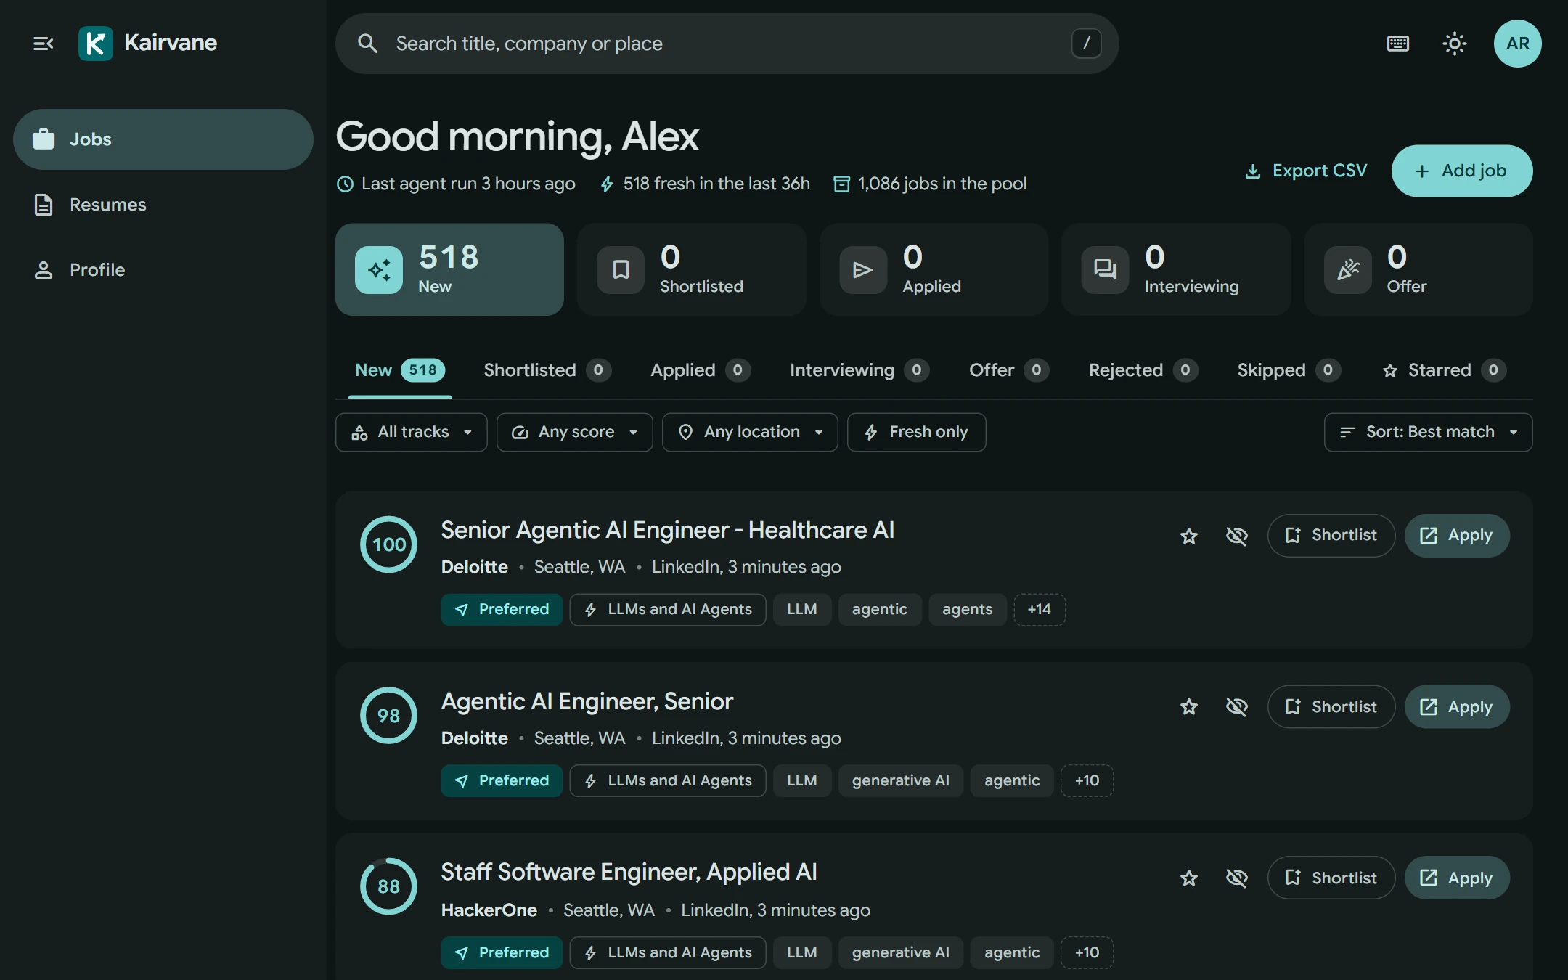1568x980 pixels.
Task: Expand the Any score dropdown
Action: [x=575, y=432]
